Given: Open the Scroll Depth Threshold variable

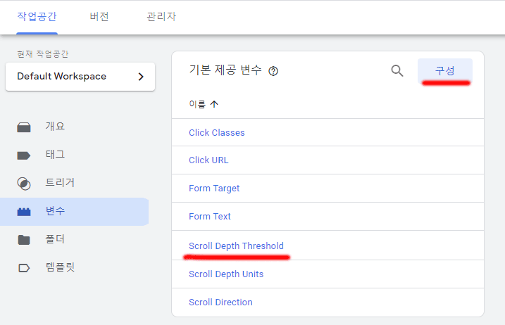Looking at the screenshot, I should [x=236, y=246].
